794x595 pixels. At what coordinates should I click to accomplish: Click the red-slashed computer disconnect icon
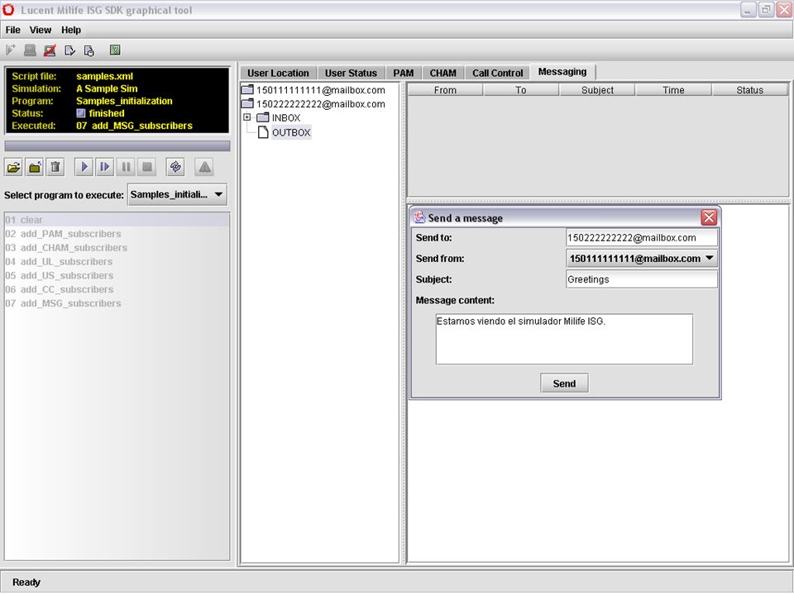(x=50, y=50)
